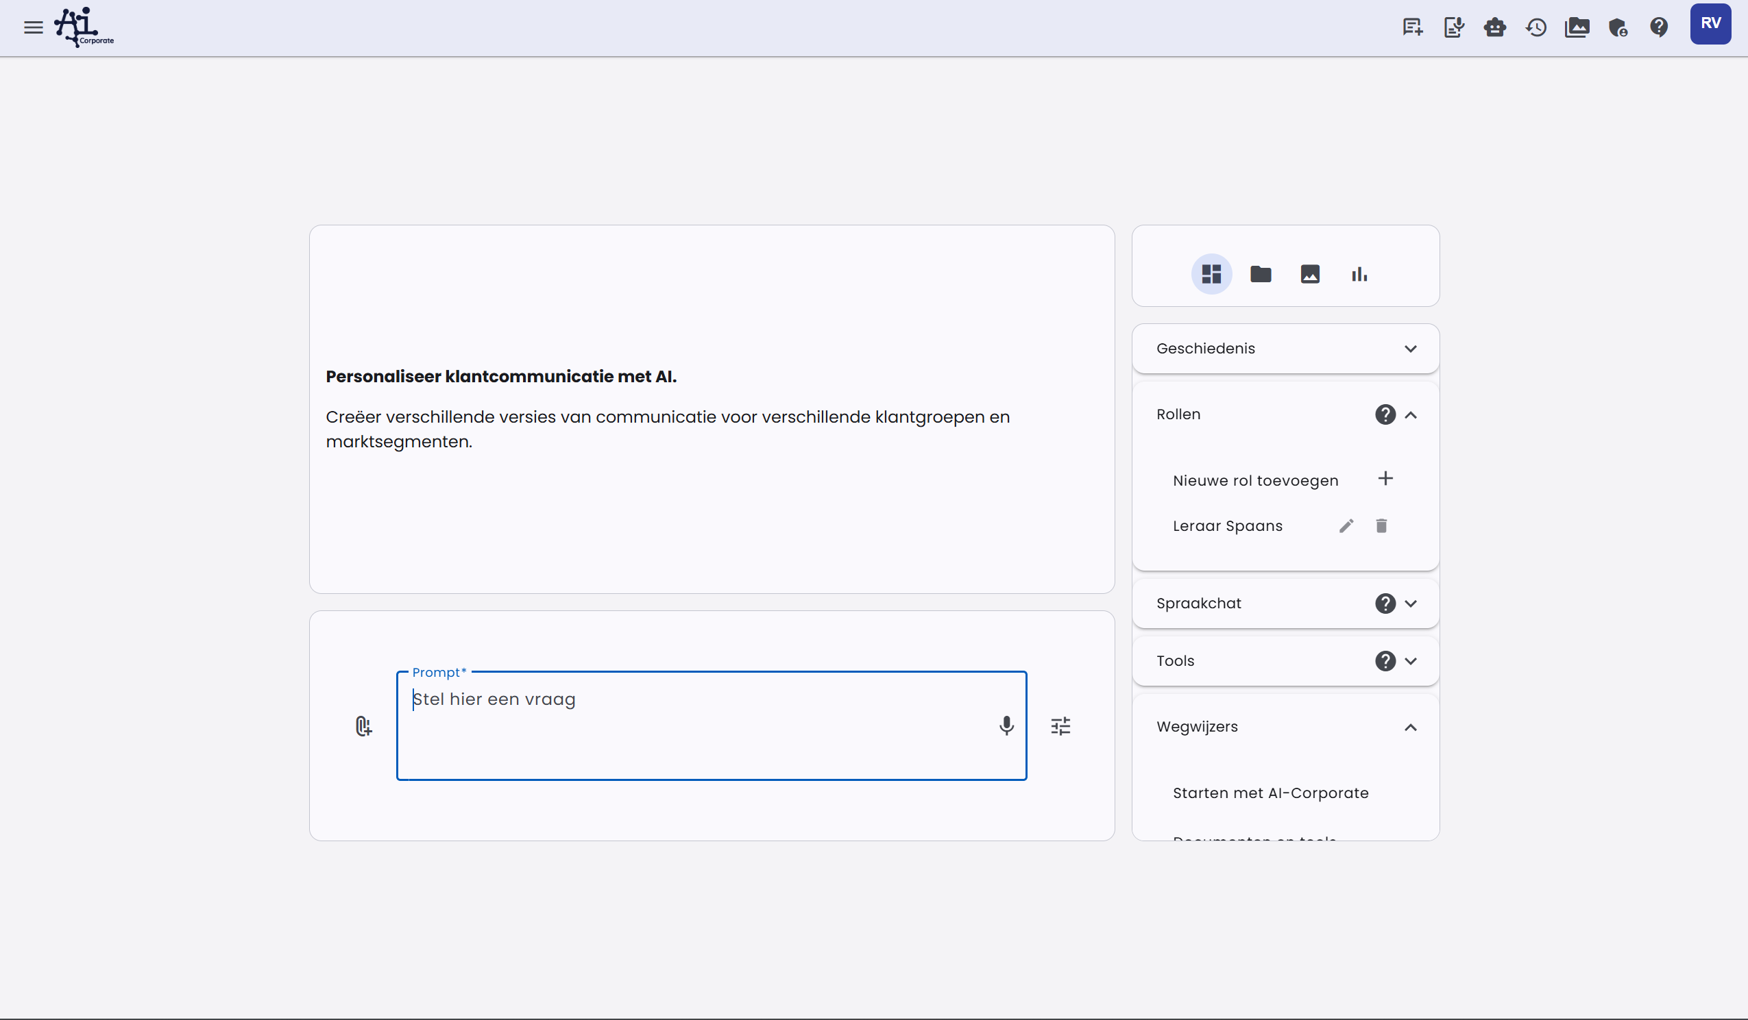The image size is (1748, 1020).
Task: Attach a file to the prompt
Action: point(363,725)
